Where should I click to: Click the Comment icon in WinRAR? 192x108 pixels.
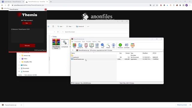point(127,46)
